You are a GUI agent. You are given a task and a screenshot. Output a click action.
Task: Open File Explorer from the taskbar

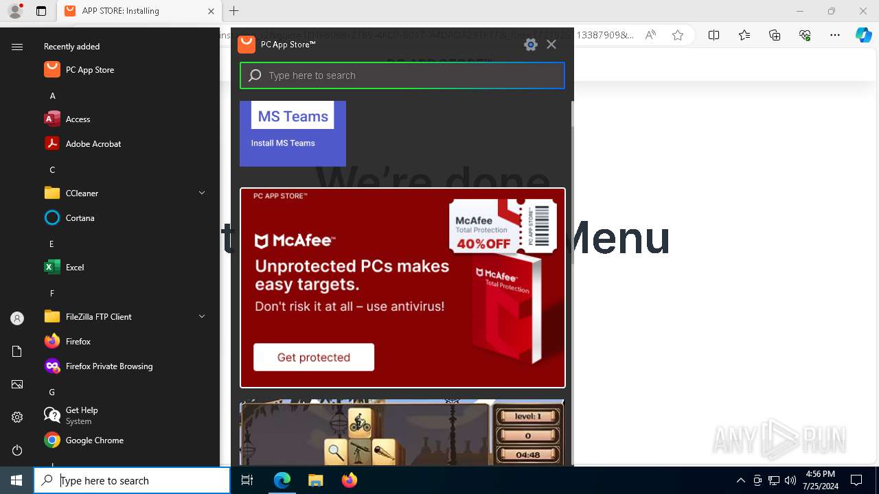(x=315, y=480)
